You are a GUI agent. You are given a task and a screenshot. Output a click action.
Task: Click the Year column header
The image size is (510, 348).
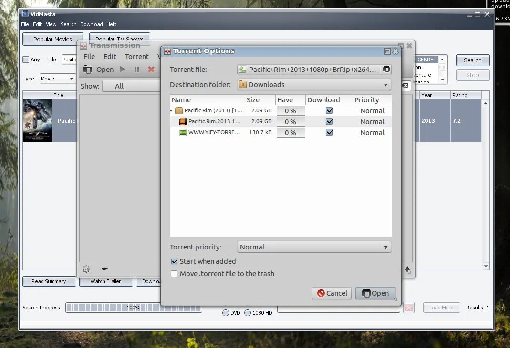(435, 95)
